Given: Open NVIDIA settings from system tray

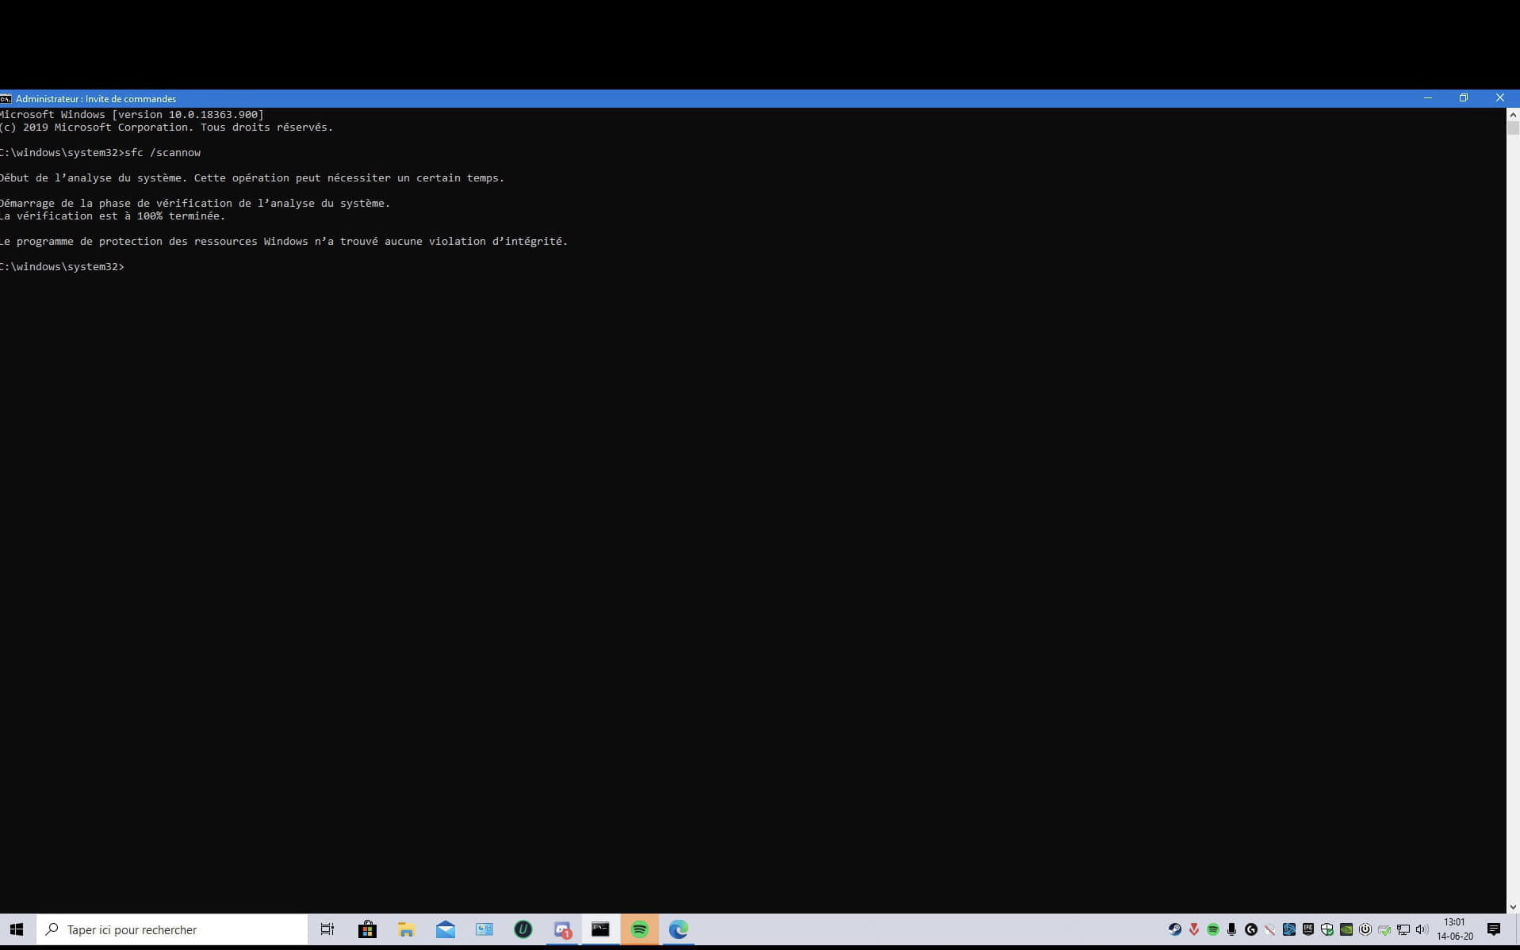Looking at the screenshot, I should [1346, 929].
